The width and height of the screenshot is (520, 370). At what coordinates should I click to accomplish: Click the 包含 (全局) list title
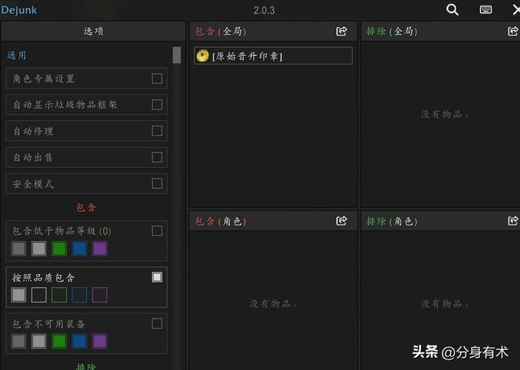[221, 32]
